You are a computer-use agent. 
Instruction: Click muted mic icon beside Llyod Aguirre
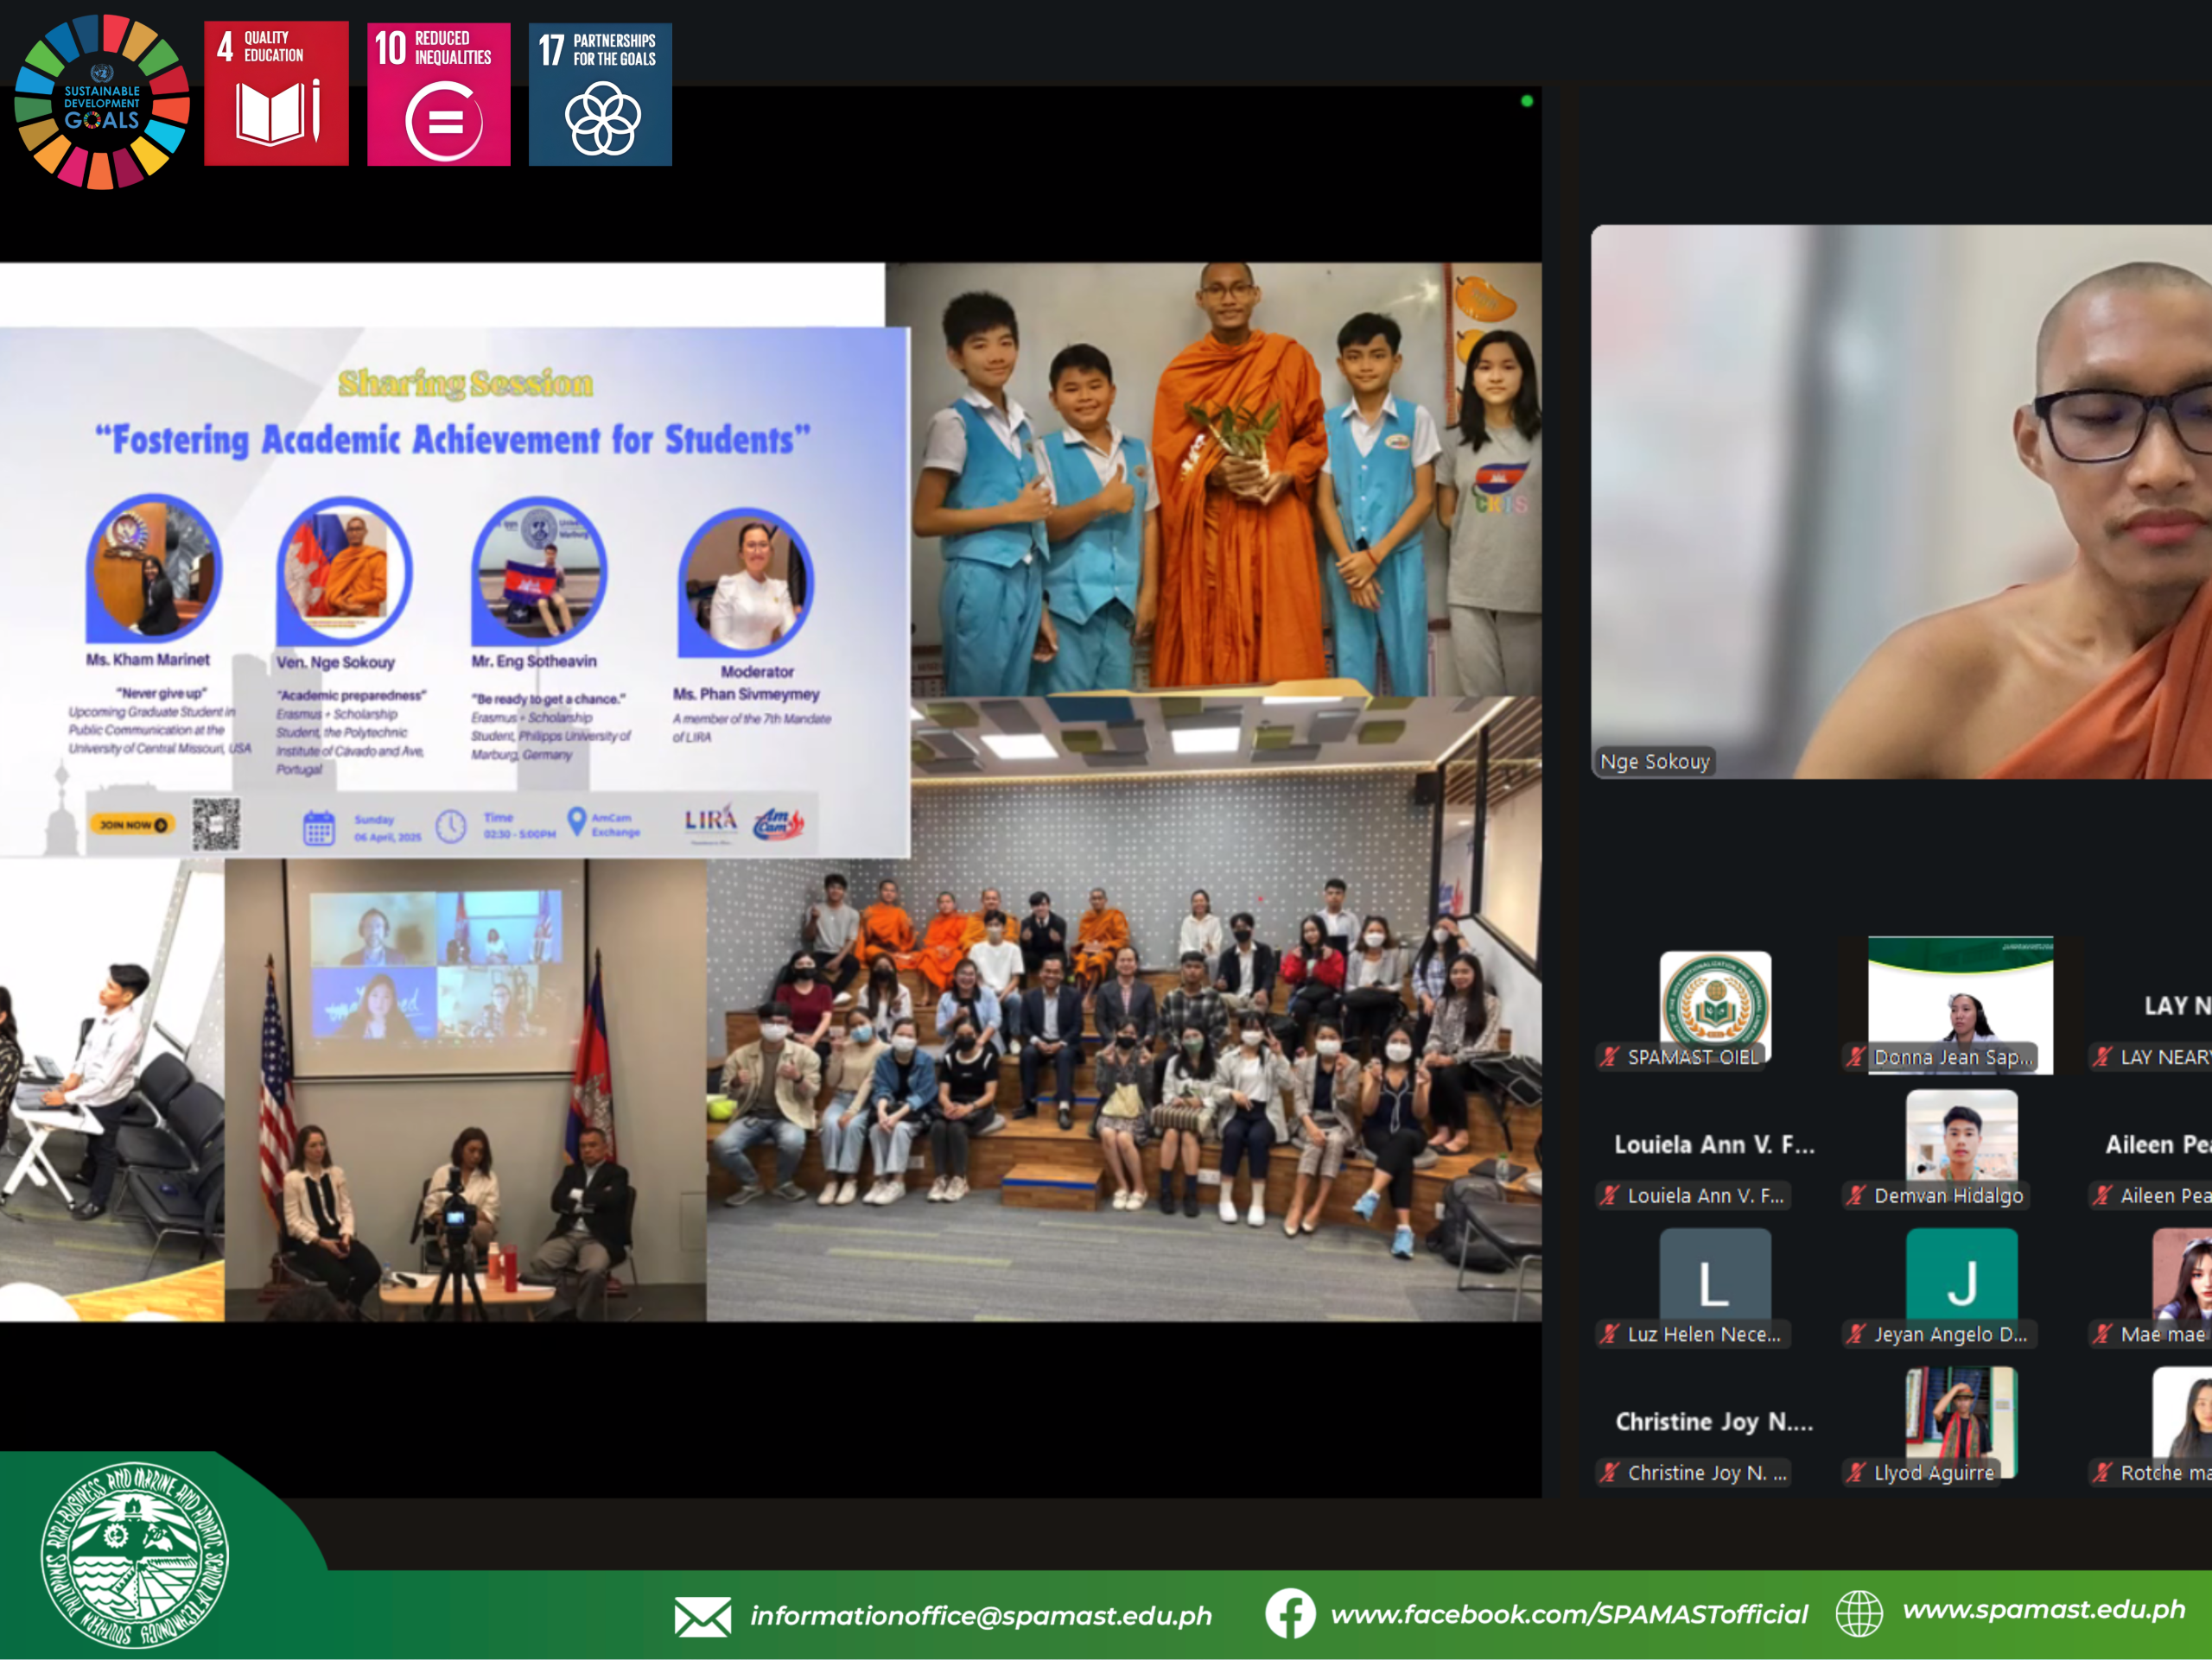1856,1472
